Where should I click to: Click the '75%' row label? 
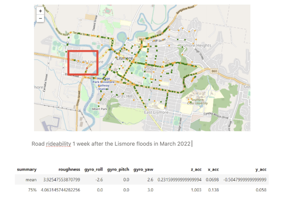[32, 190]
